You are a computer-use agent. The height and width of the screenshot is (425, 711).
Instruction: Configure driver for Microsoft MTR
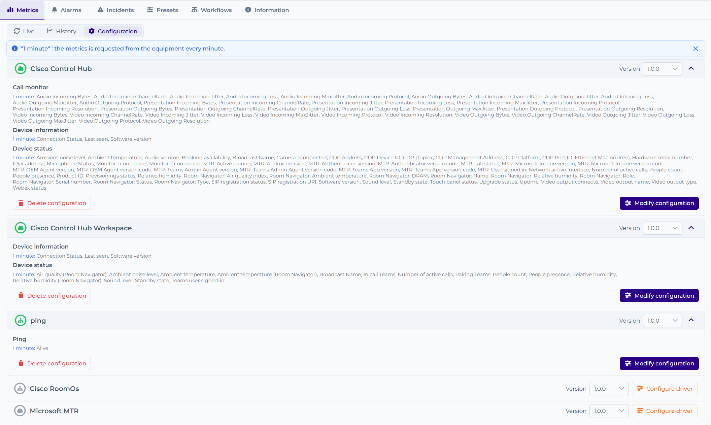tap(665, 411)
